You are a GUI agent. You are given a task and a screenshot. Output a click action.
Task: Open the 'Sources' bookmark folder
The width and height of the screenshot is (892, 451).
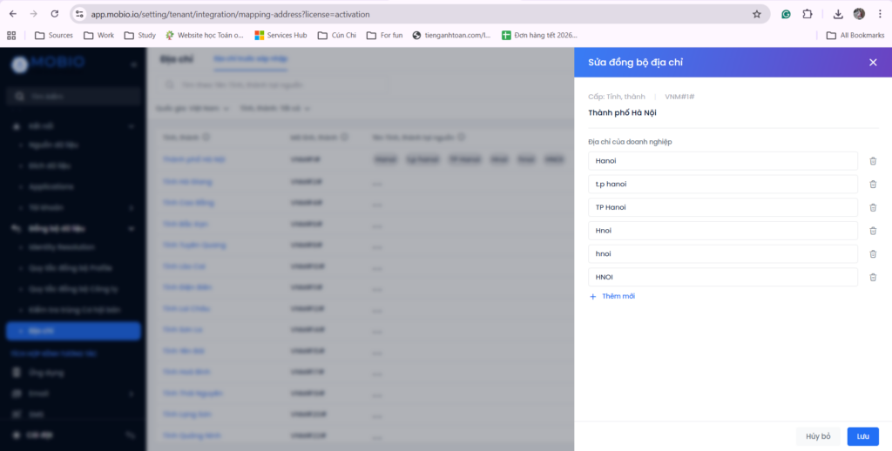(x=53, y=36)
